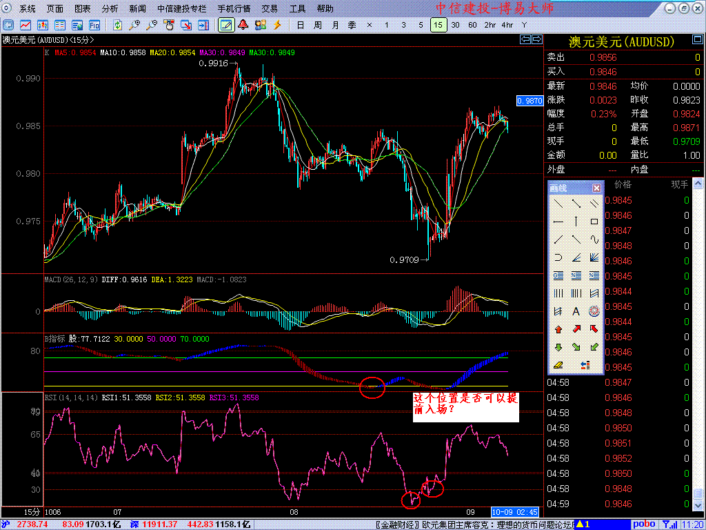The height and width of the screenshot is (530, 706).
Task: Open the 系统 menu
Action: 28,8
